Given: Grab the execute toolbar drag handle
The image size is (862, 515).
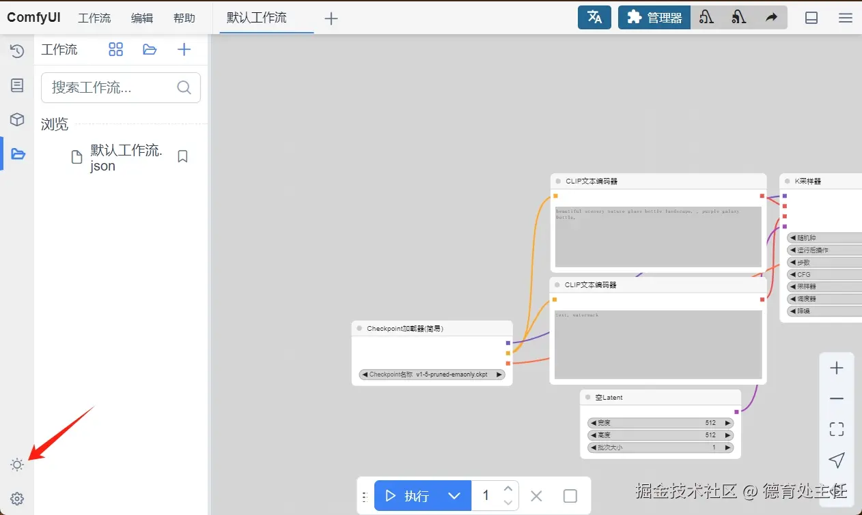Looking at the screenshot, I should tap(365, 496).
